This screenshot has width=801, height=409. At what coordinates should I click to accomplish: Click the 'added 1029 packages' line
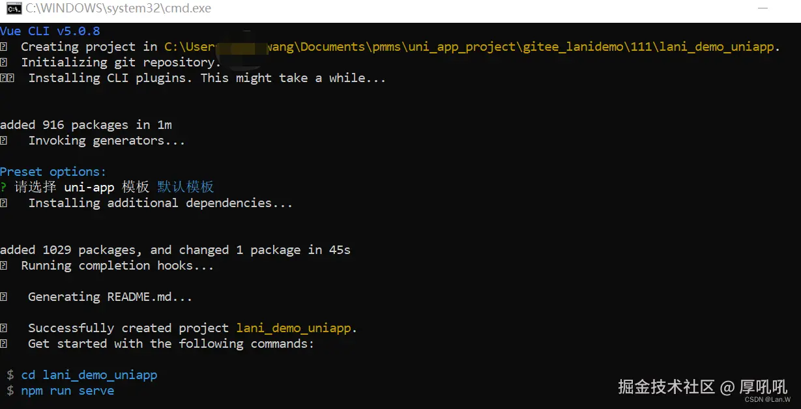(175, 249)
